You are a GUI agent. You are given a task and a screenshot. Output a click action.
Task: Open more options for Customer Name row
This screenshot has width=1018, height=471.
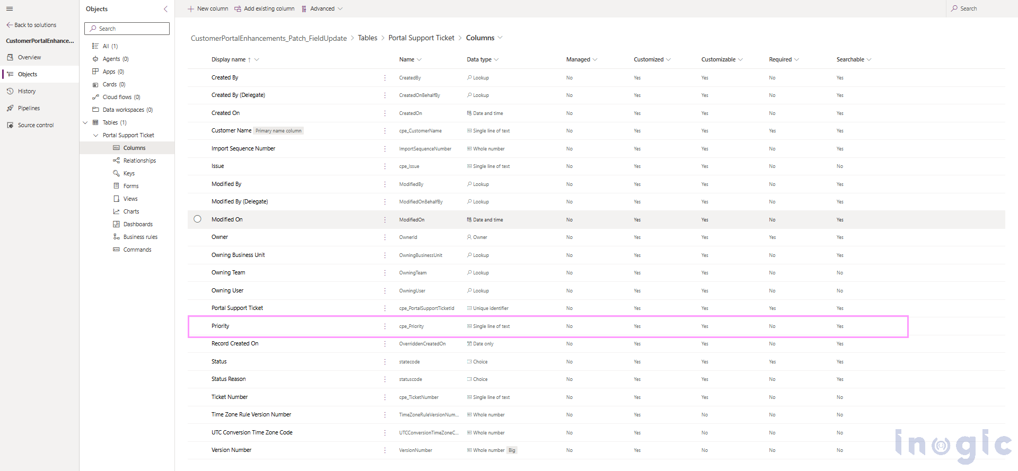click(x=385, y=131)
